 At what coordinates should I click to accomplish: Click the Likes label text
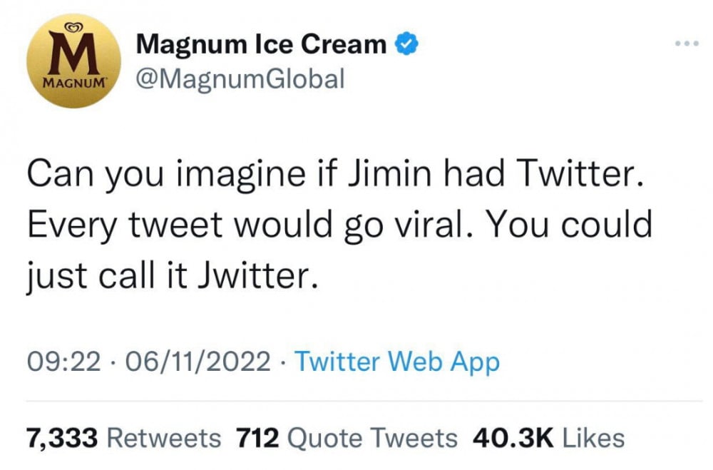pyautogui.click(x=593, y=437)
